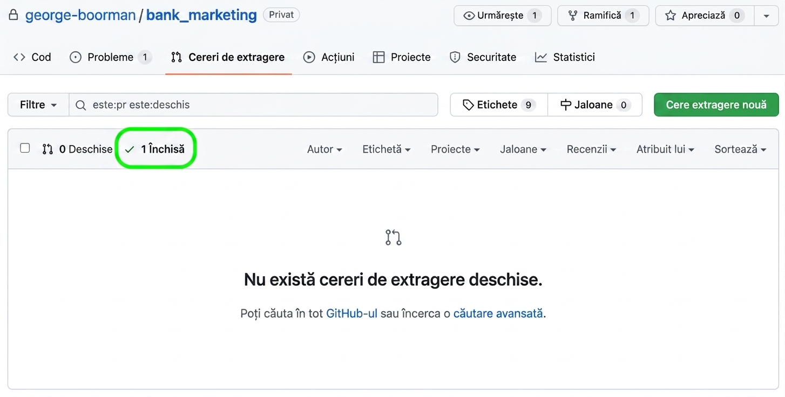Image resolution: width=785 pixels, height=397 pixels.
Task: Follow the căutare avansată link
Action: 498,313
